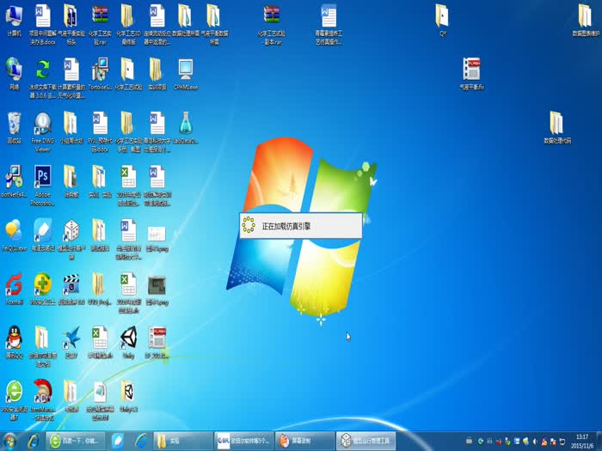Launch the 360 Secure Browser shortcut
This screenshot has height=451, width=602.
[14, 392]
